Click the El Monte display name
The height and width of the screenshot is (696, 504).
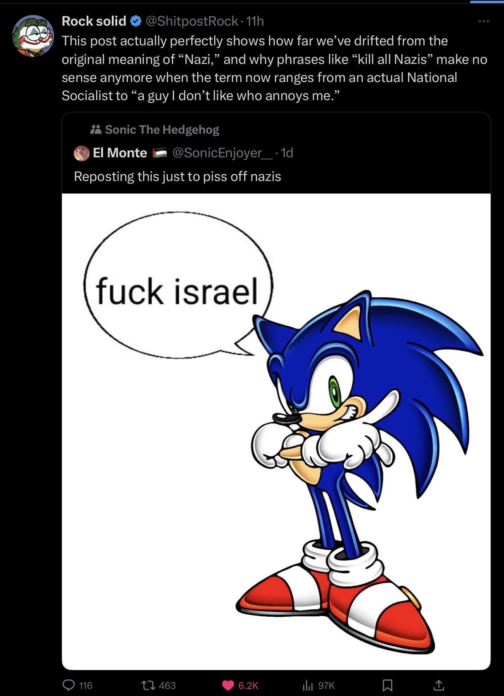pyautogui.click(x=120, y=153)
